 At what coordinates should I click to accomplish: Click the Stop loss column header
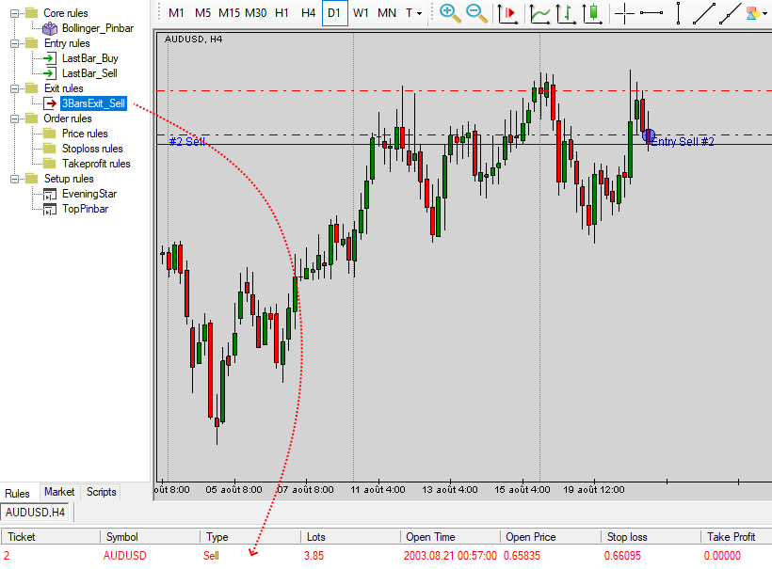click(x=651, y=537)
